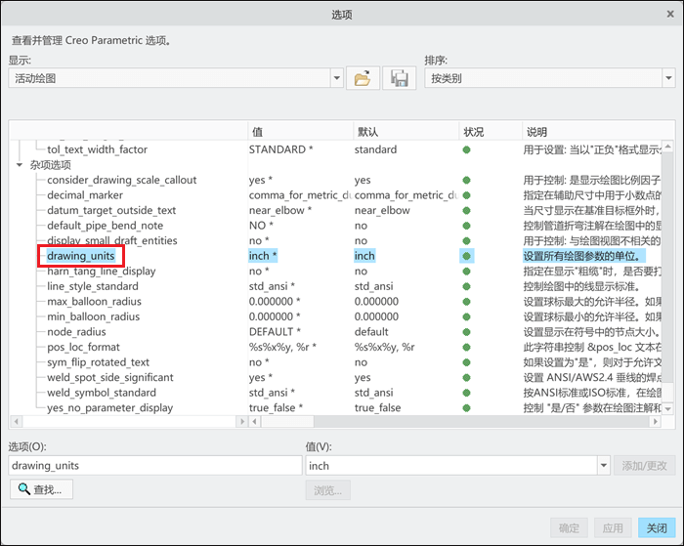Close the options dialog with the X
This screenshot has width=684, height=546.
(x=670, y=15)
